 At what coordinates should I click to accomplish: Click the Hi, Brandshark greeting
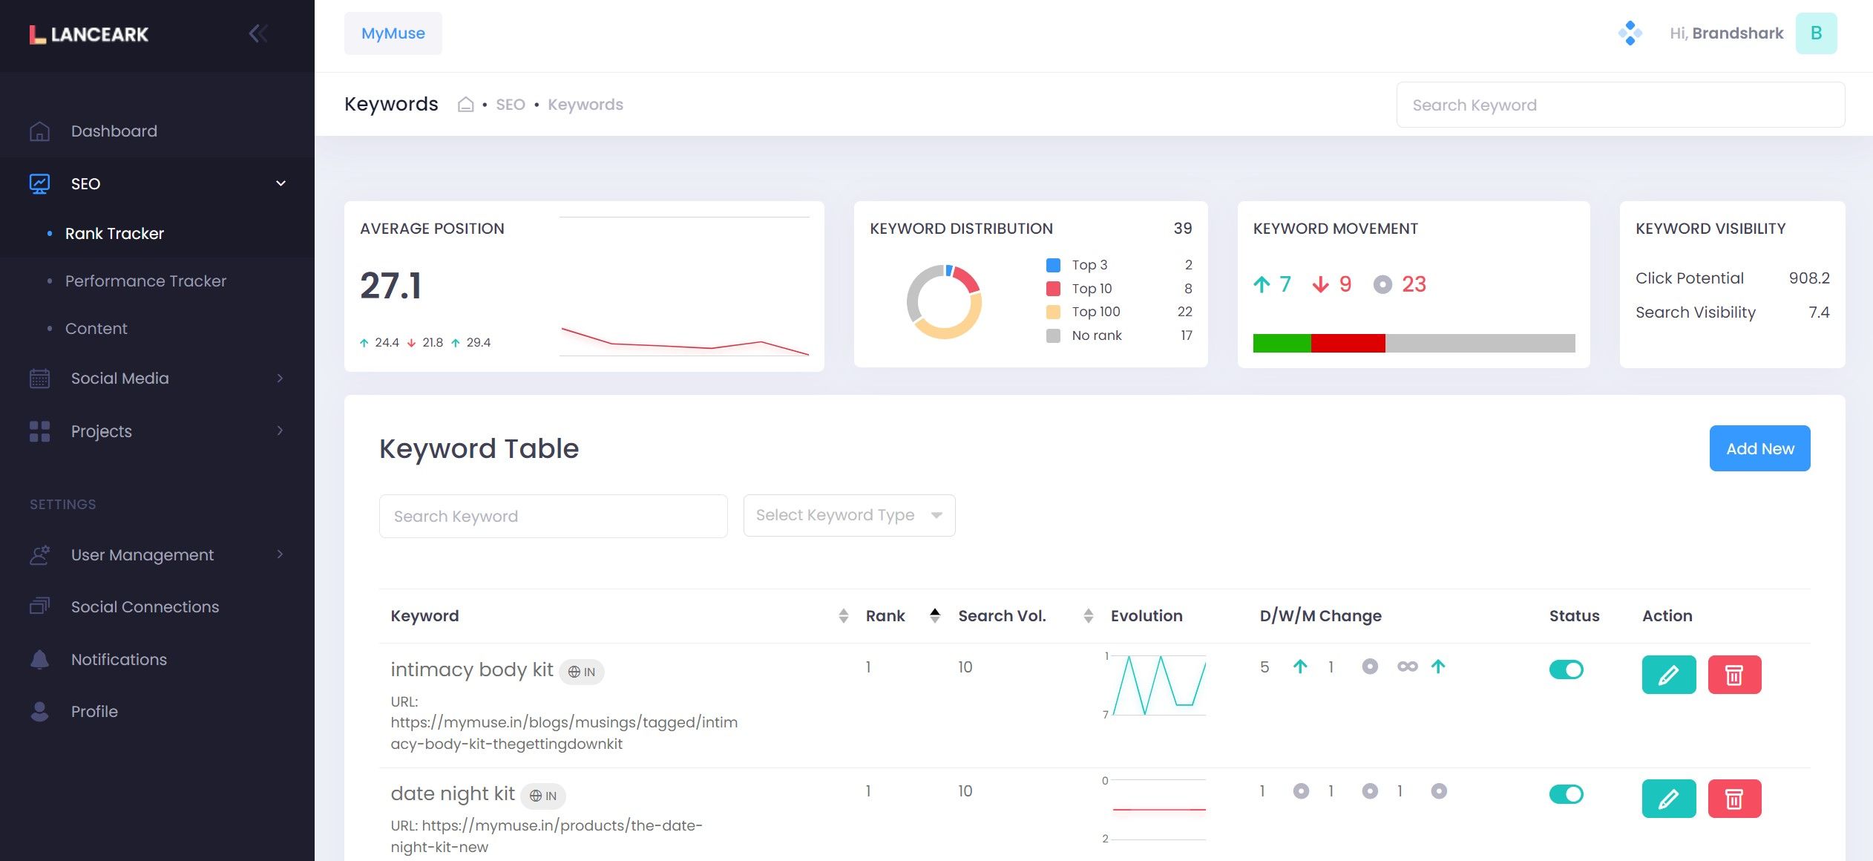(1726, 33)
